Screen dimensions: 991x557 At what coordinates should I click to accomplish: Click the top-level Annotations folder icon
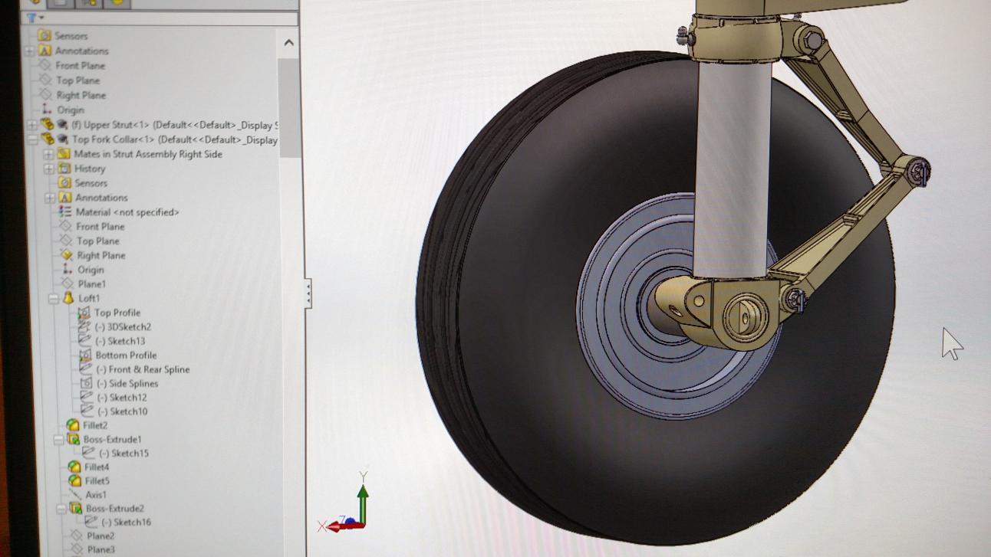44,51
